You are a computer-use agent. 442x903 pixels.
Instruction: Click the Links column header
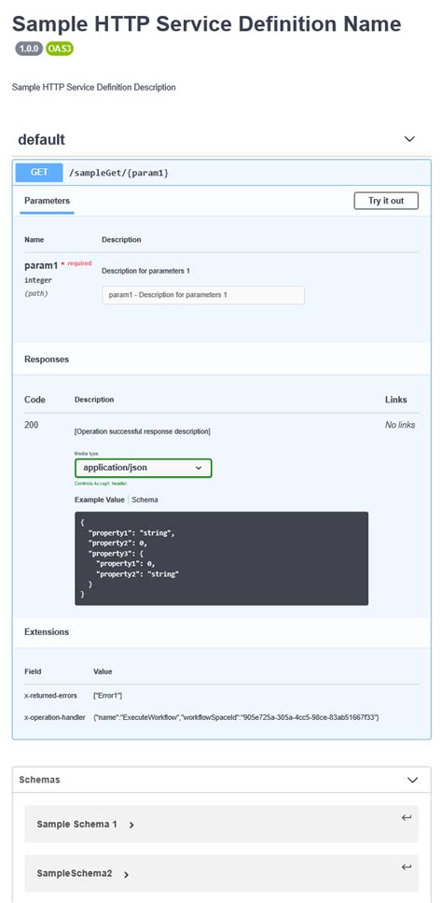(x=396, y=400)
